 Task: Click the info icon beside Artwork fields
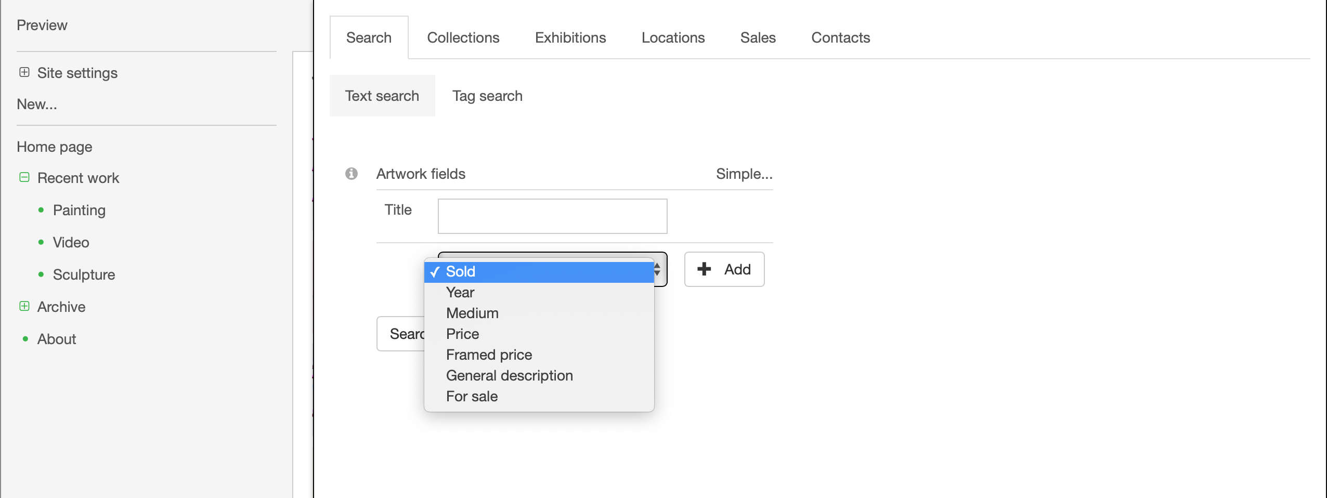(352, 174)
